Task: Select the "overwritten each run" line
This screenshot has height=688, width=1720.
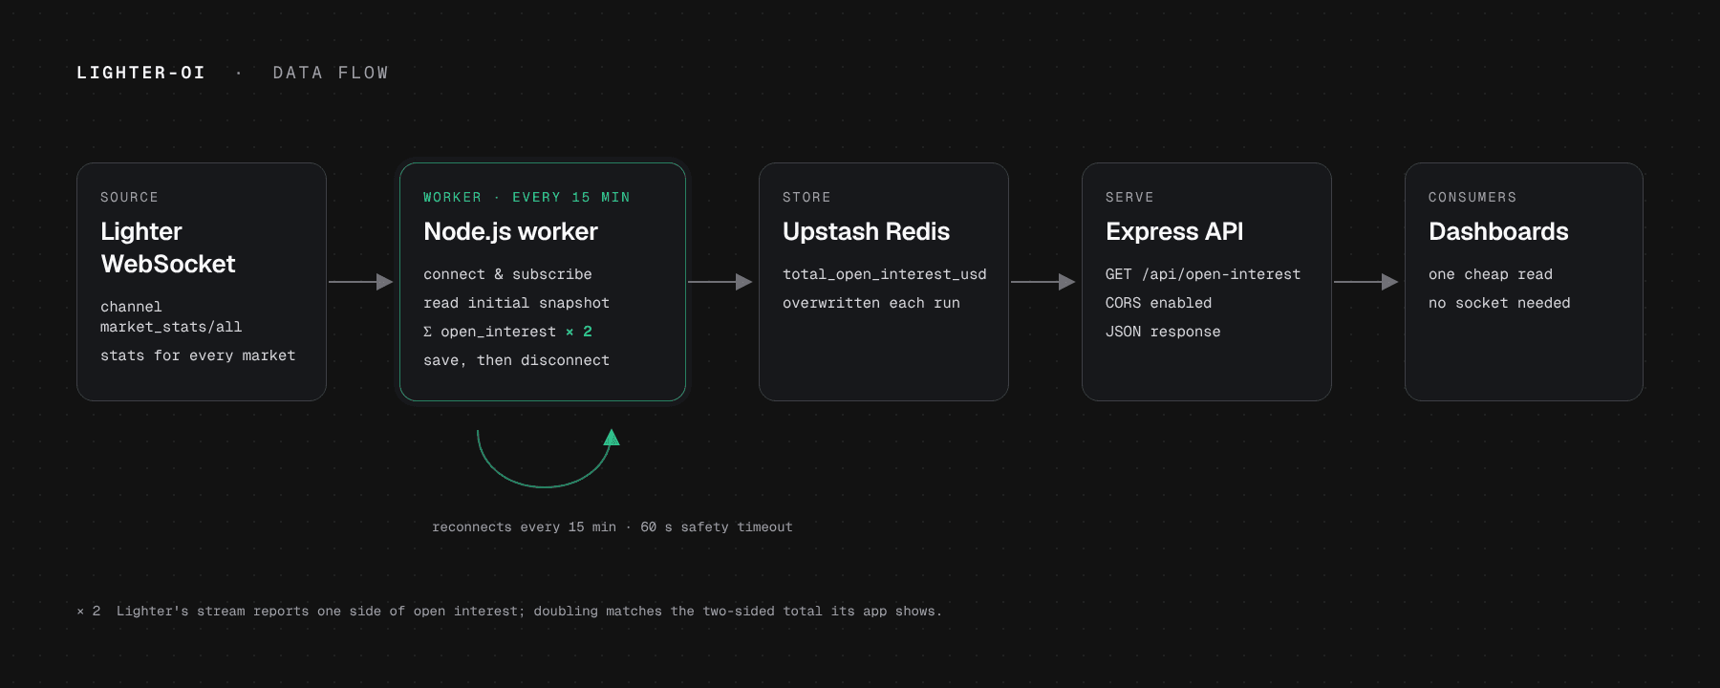Action: point(871,303)
